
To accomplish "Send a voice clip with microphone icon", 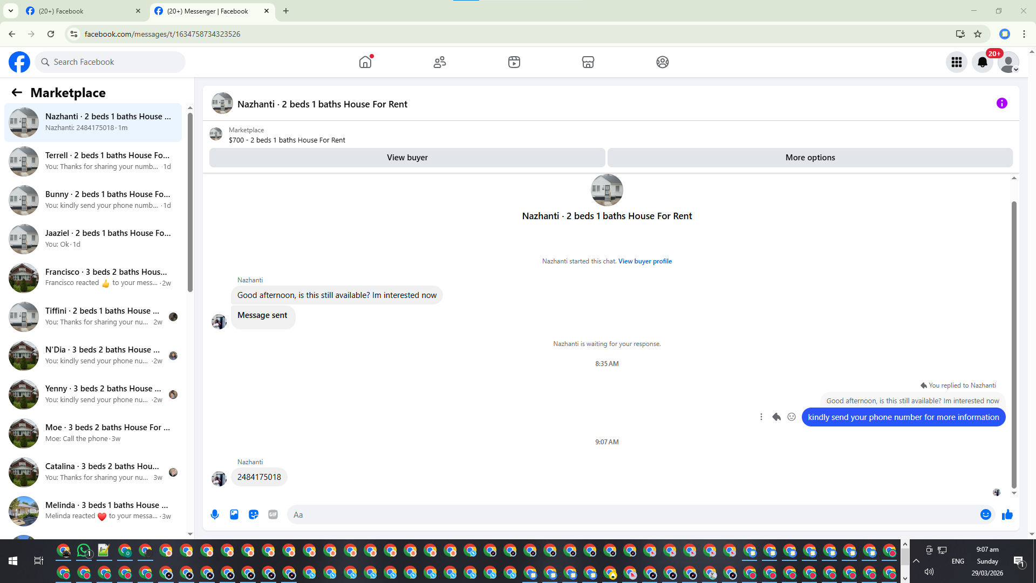I will pos(215,514).
